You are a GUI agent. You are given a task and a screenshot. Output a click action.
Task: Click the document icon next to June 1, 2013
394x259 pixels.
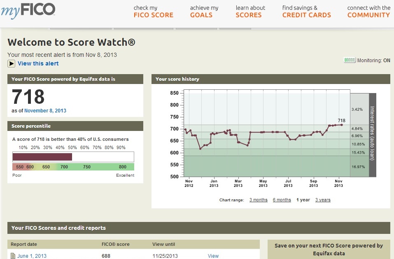13,256
